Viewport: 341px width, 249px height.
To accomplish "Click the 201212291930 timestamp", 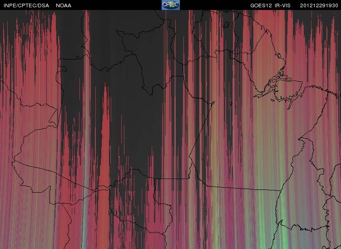I will coord(319,5).
